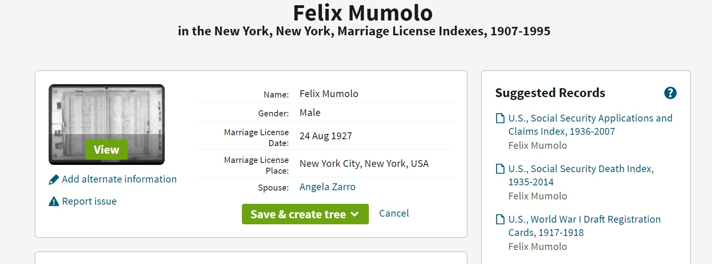Open U.S., Social Security Death Index record
Viewport: 712px width, 264px height.
click(x=581, y=175)
